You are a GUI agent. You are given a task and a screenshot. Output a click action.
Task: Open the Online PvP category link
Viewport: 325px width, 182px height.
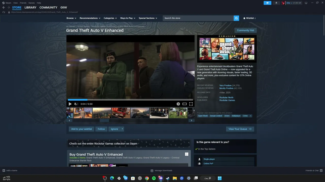(x=208, y=164)
